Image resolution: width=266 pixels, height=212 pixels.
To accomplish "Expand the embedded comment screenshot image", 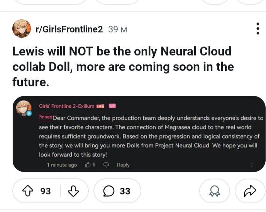I will (139, 134).
